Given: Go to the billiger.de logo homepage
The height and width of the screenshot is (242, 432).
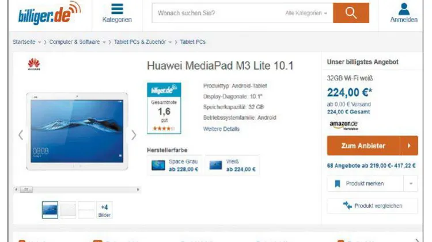Looking at the screenshot, I should pos(50,13).
